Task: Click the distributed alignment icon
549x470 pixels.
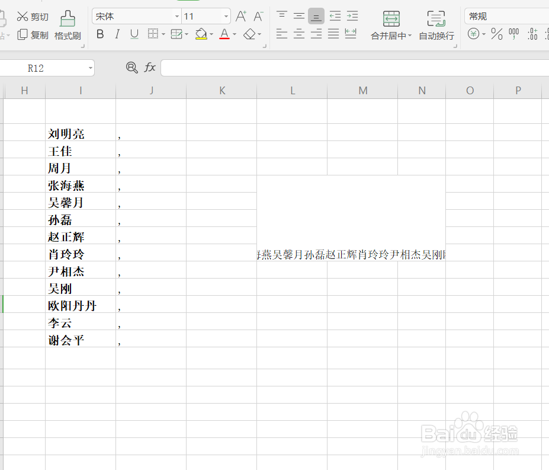Action: 351,34
